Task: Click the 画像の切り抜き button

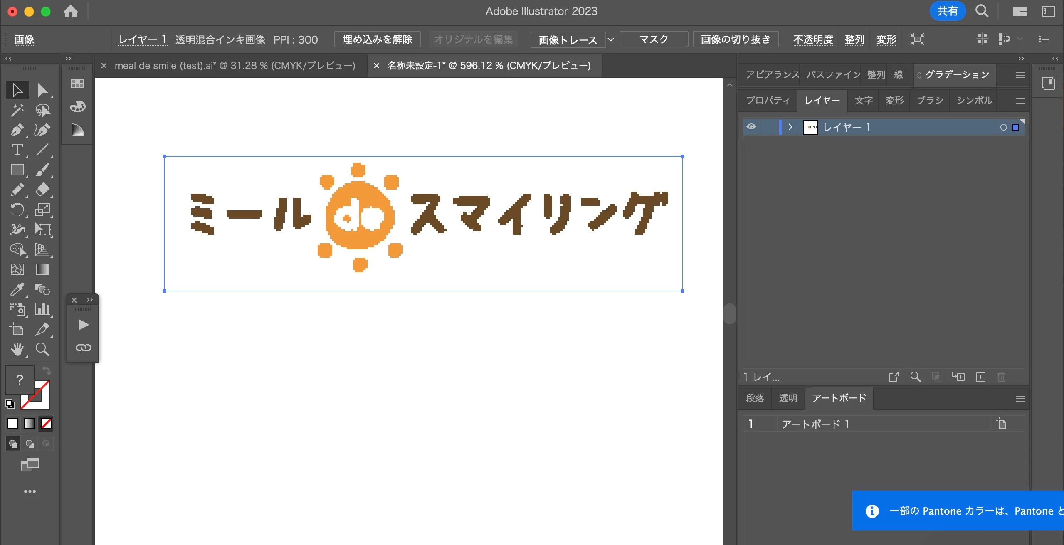Action: (x=735, y=39)
